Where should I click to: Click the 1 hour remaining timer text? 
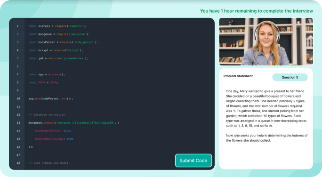pyautogui.click(x=257, y=11)
